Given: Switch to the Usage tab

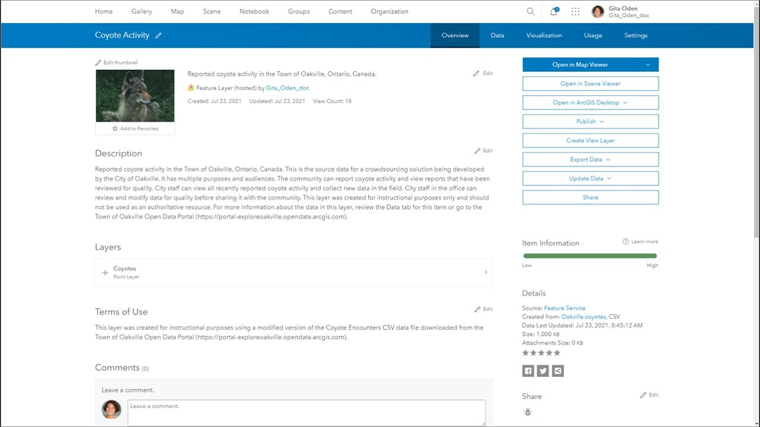Looking at the screenshot, I should (x=593, y=36).
